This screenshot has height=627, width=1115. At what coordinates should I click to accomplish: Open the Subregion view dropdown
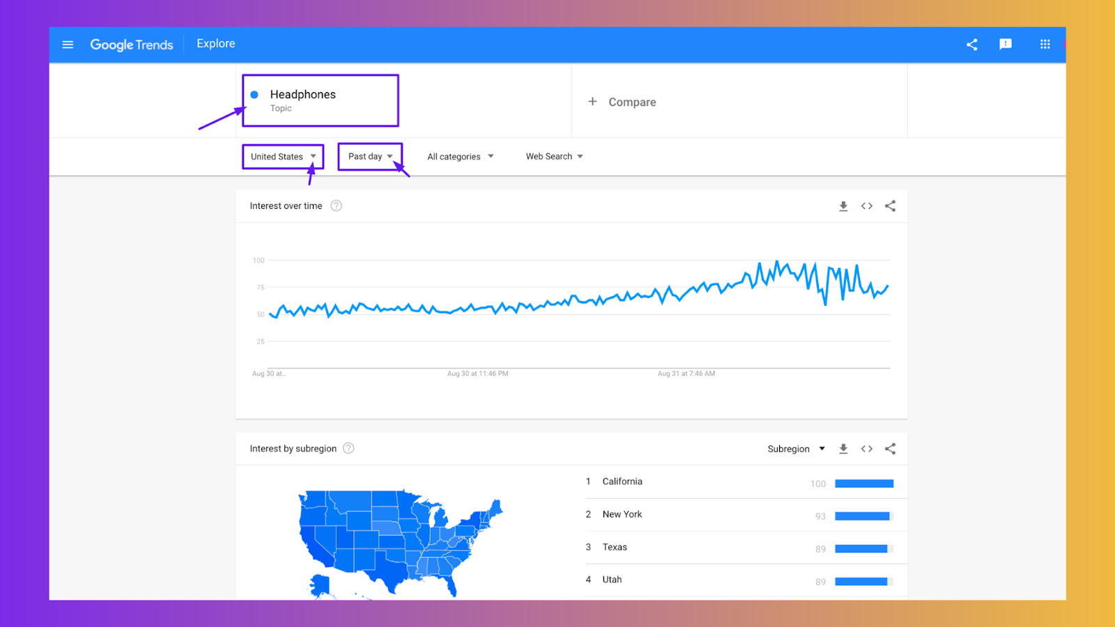point(797,449)
